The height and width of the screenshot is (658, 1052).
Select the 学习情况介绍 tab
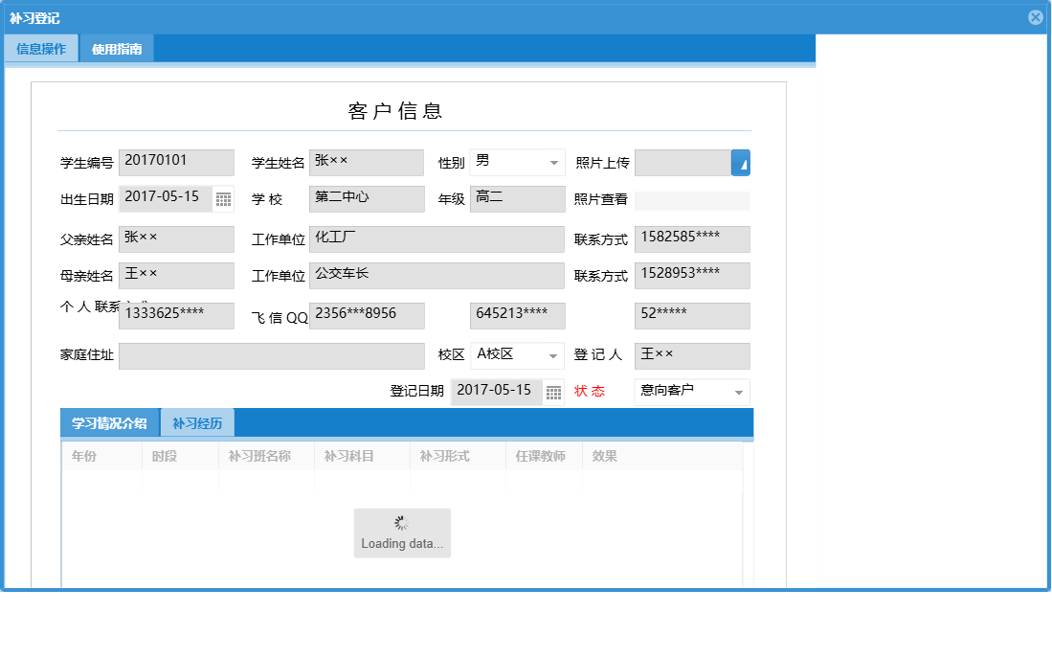(x=108, y=421)
